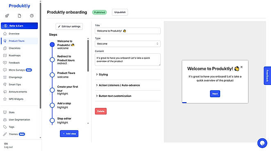Click the help question mark icon

32,16
